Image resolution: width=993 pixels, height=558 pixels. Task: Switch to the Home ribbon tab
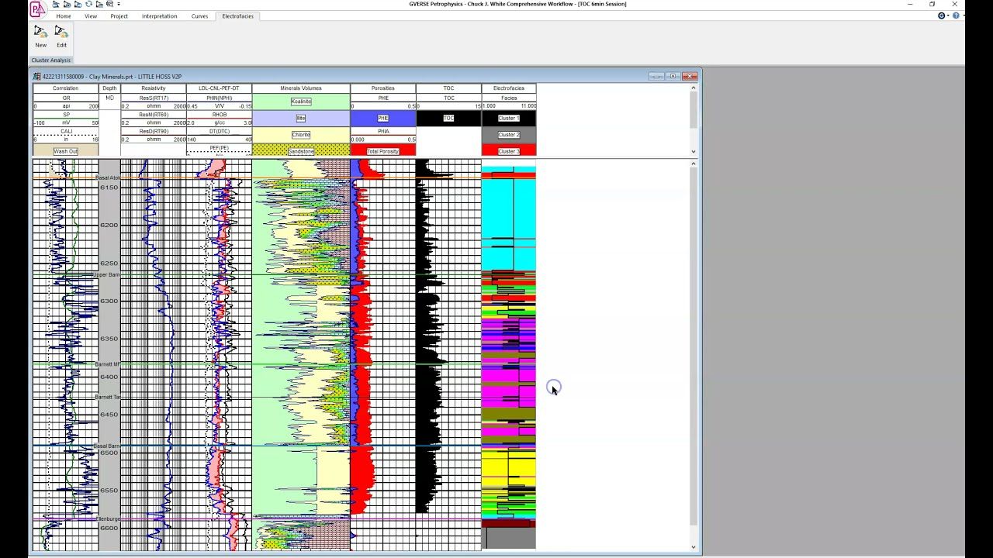63,15
